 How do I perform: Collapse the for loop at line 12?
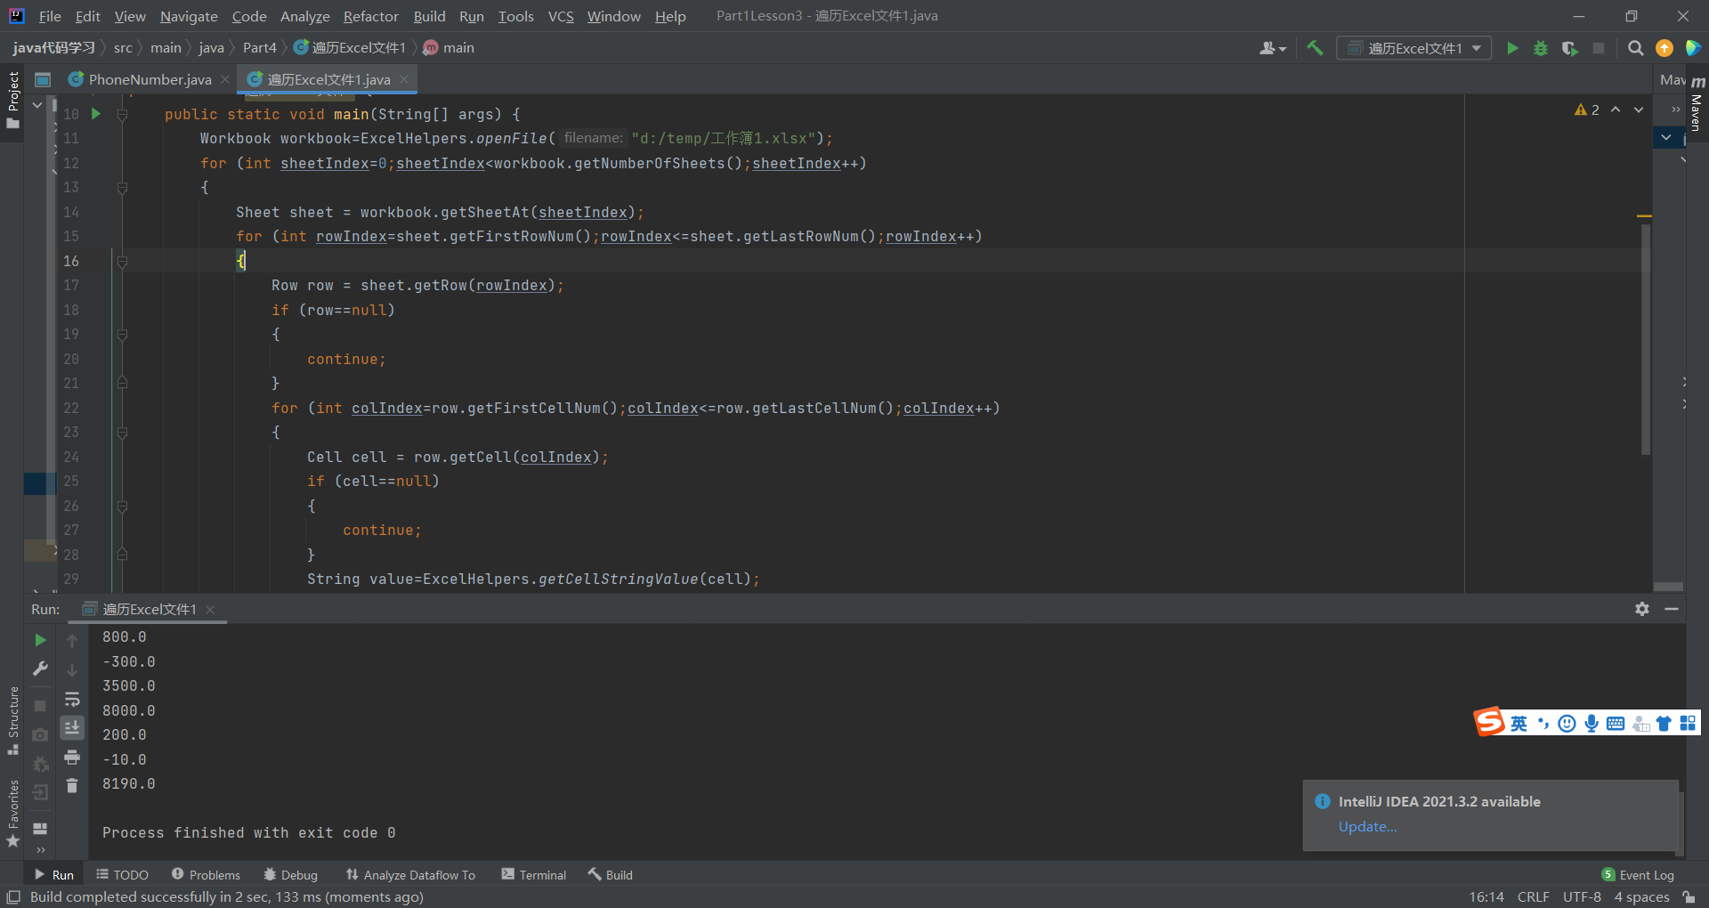tap(123, 188)
